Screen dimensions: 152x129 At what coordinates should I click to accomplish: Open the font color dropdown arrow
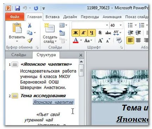click(x=81, y=41)
